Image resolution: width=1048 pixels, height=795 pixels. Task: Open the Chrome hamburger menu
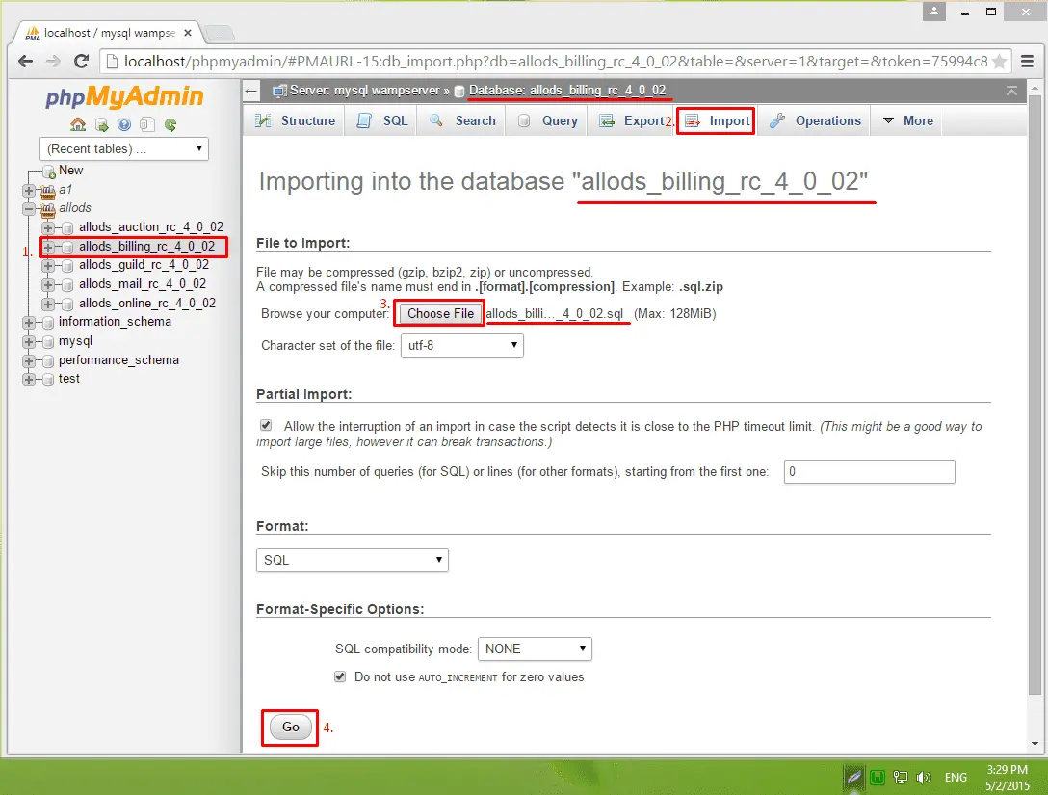pyautogui.click(x=1027, y=62)
